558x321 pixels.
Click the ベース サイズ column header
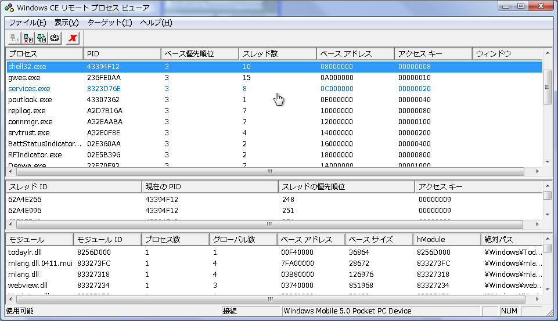coord(379,240)
